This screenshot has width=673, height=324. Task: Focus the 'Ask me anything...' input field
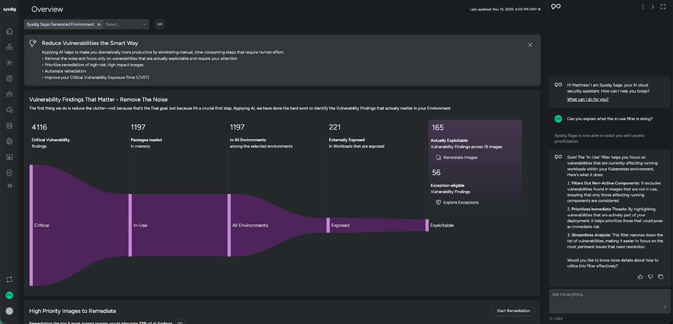pyautogui.click(x=610, y=301)
